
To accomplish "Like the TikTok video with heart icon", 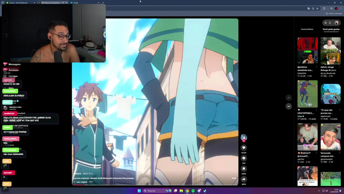I will tap(244, 148).
